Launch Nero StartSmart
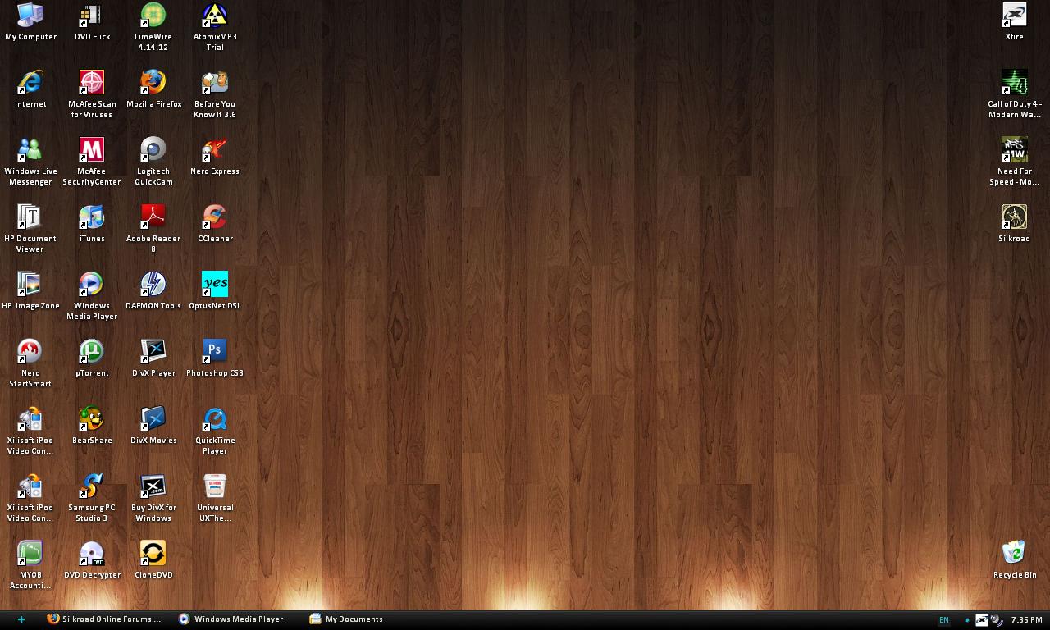 [30, 350]
